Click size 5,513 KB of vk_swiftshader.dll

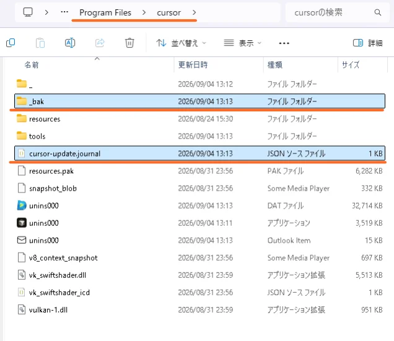(x=369, y=275)
